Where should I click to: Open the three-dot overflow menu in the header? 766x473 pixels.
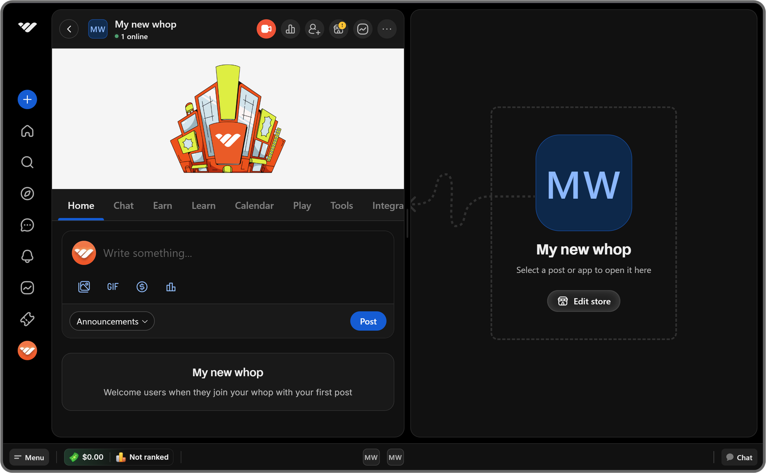point(387,29)
